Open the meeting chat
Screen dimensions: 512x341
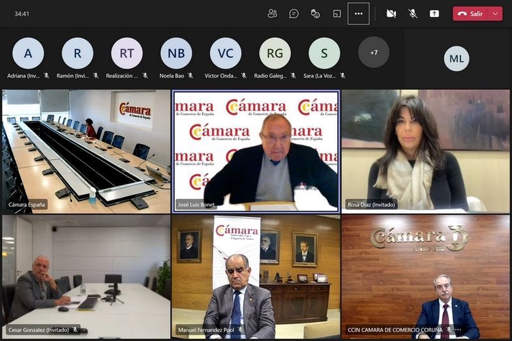point(294,14)
